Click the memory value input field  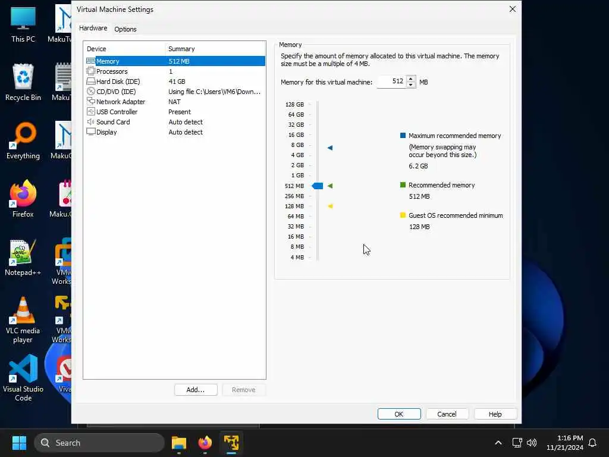tap(391, 82)
